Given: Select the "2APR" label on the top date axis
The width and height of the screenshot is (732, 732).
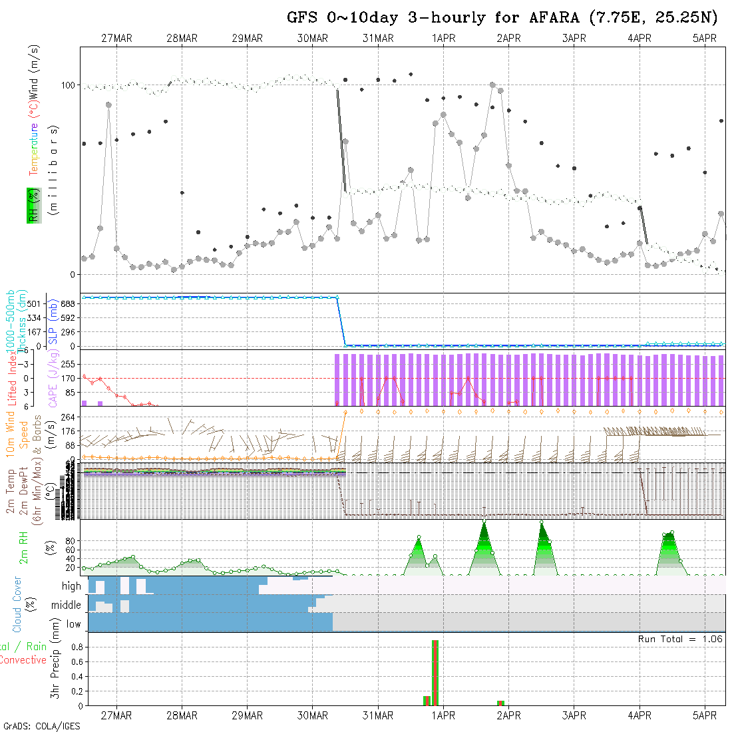Looking at the screenshot, I should click(509, 39).
